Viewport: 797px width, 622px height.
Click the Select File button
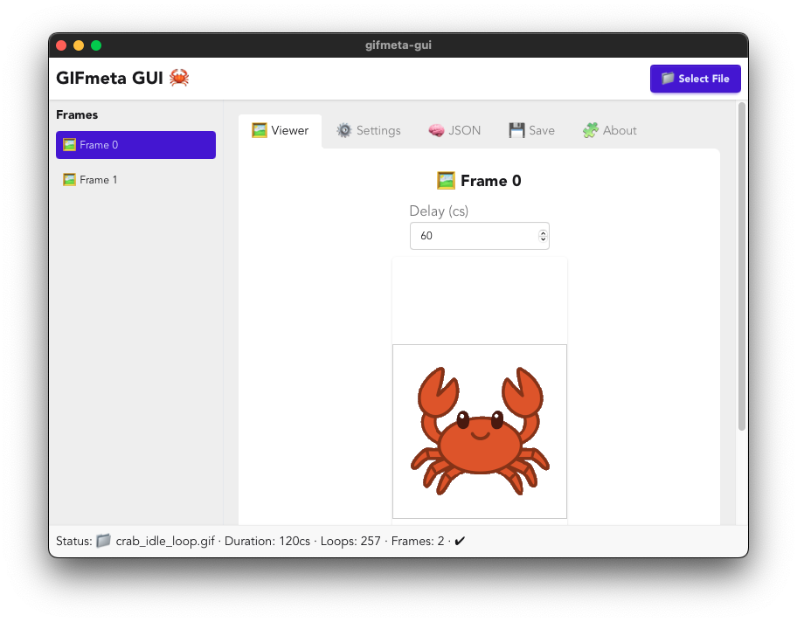(696, 79)
